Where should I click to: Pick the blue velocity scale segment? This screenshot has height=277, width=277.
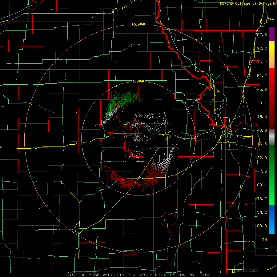click(272, 219)
